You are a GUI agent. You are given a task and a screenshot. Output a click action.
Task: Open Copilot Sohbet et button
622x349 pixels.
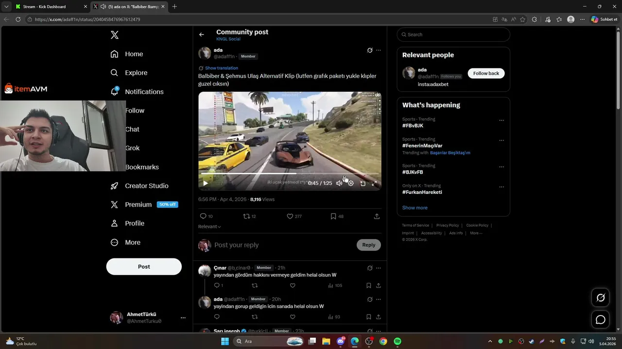pyautogui.click(x=605, y=19)
